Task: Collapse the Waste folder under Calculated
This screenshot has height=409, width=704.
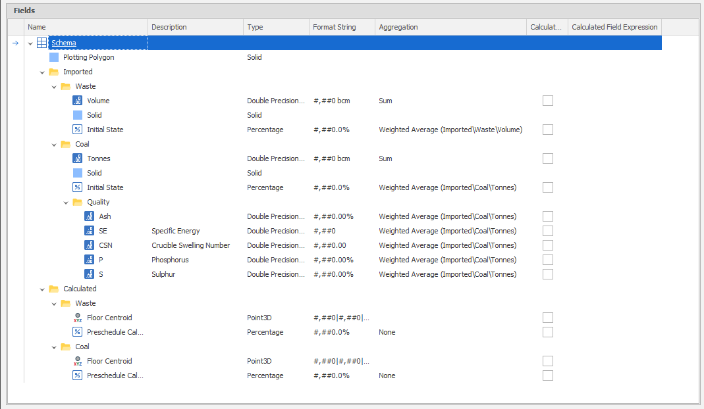Action: coord(54,304)
